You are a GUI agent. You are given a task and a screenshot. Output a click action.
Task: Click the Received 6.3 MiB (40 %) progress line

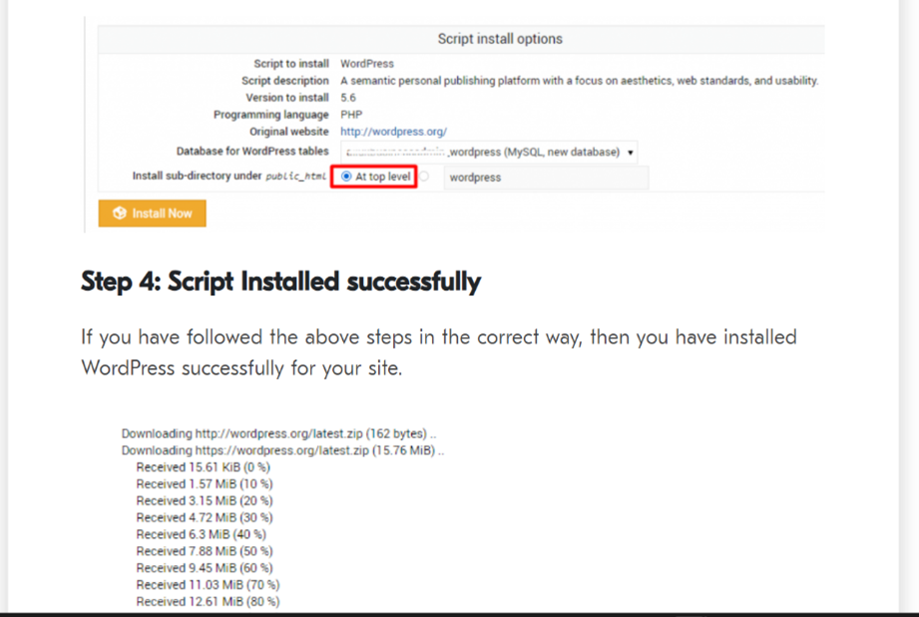tap(204, 534)
